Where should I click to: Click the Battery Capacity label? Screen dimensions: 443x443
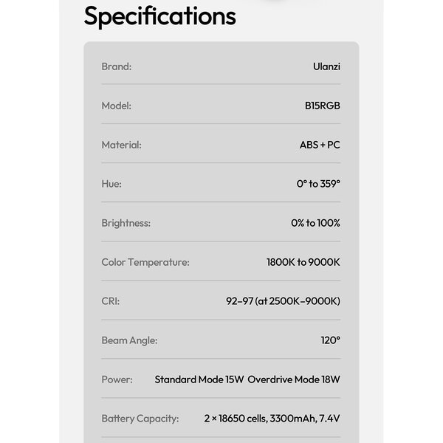(x=140, y=419)
